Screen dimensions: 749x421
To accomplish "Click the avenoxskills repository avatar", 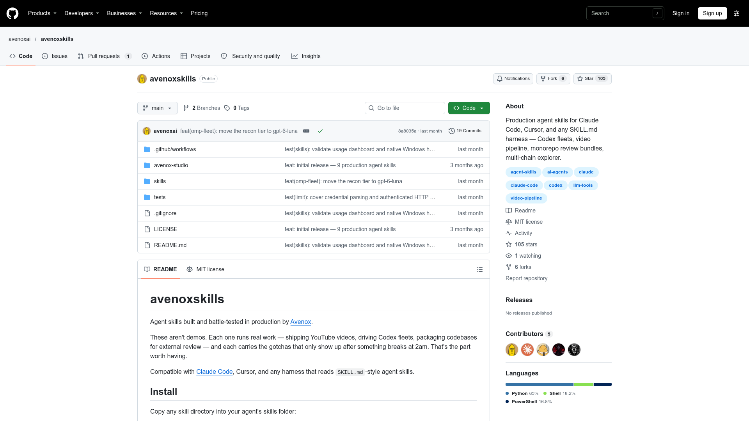I will (x=142, y=79).
